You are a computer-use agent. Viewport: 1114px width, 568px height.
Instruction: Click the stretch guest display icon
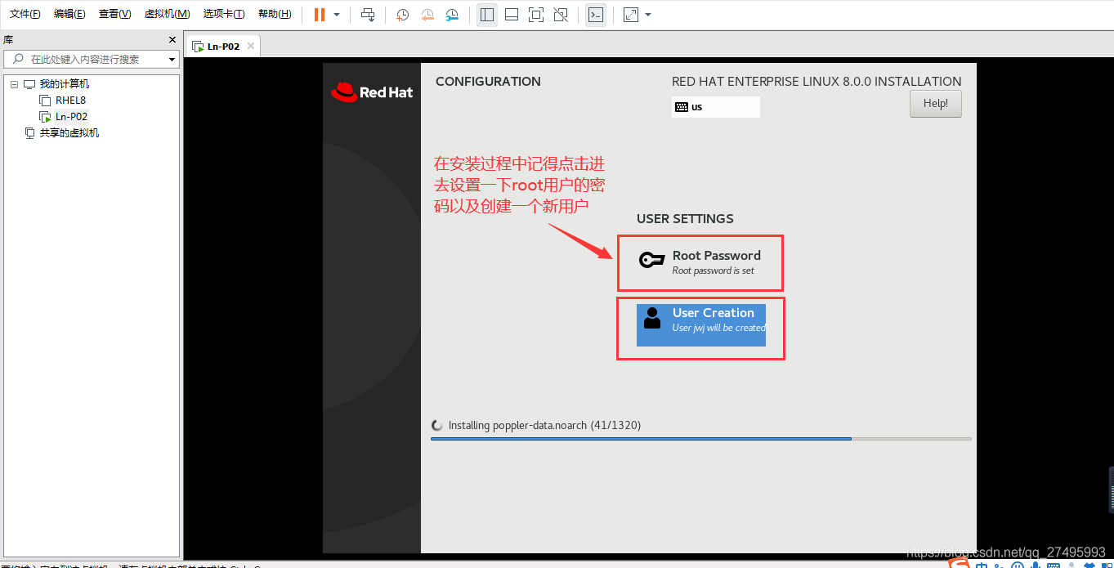631,15
